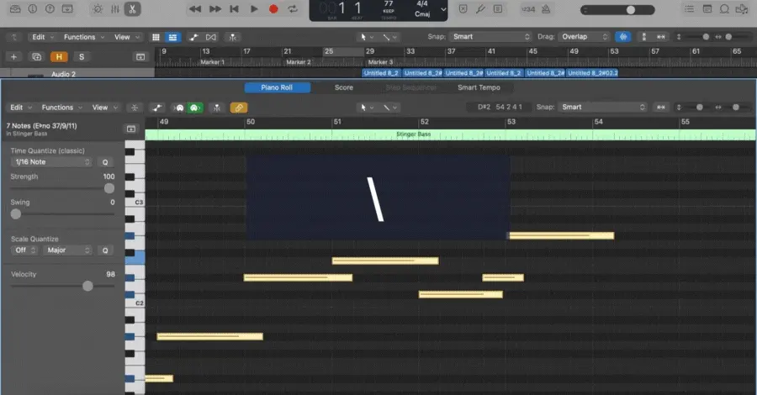The width and height of the screenshot is (757, 395).
Task: Show the grid view icon in tracks
Action: click(x=156, y=37)
